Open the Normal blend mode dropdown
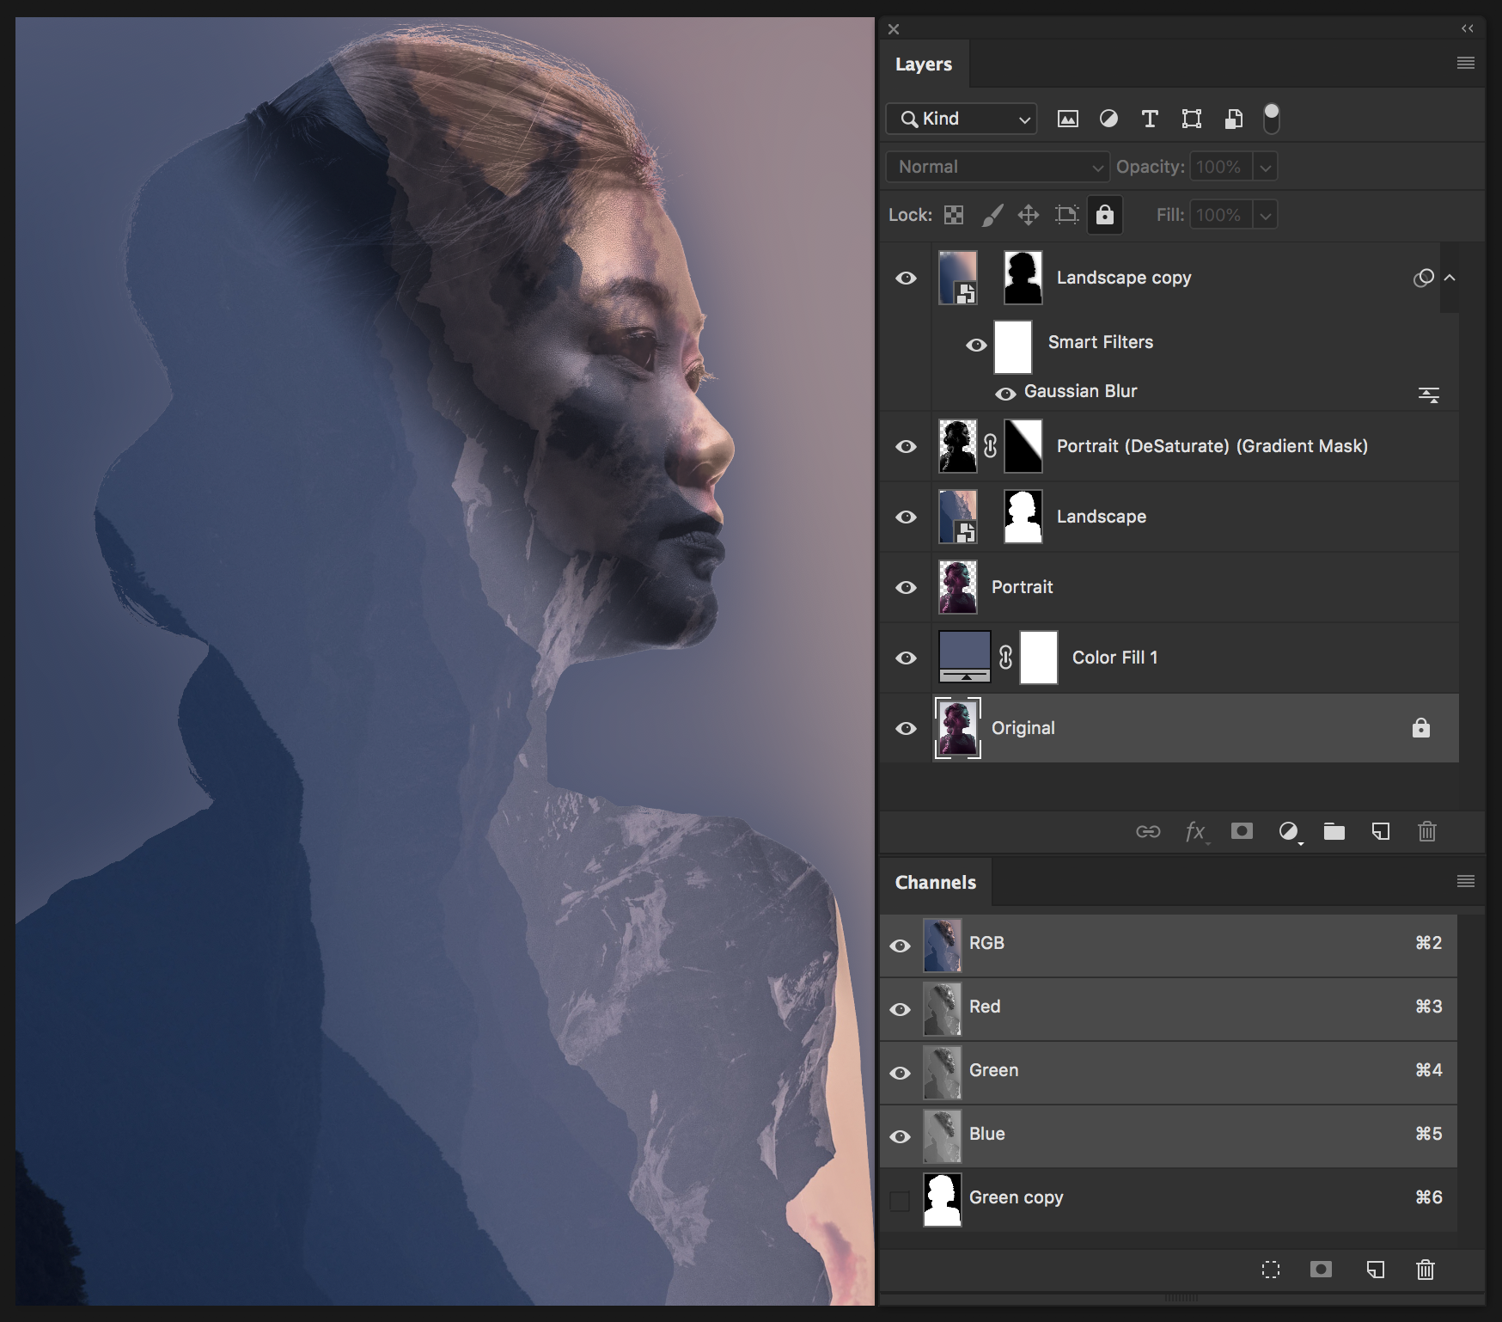The height and width of the screenshot is (1322, 1502). tap(998, 168)
